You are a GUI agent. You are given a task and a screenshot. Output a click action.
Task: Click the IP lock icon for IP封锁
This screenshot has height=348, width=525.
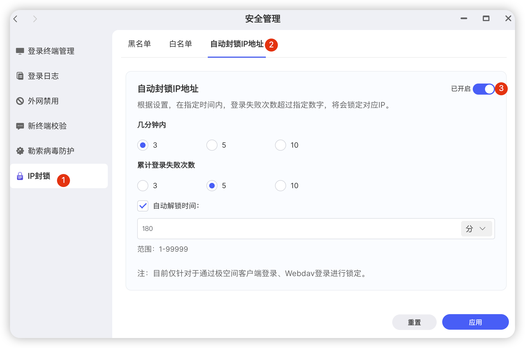point(20,176)
